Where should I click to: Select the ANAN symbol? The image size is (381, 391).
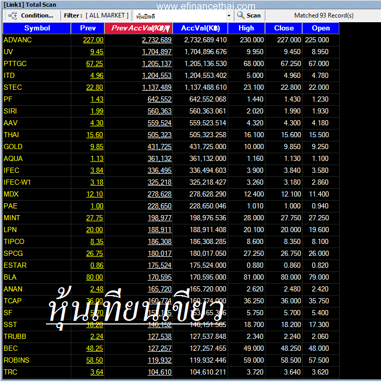point(13,289)
